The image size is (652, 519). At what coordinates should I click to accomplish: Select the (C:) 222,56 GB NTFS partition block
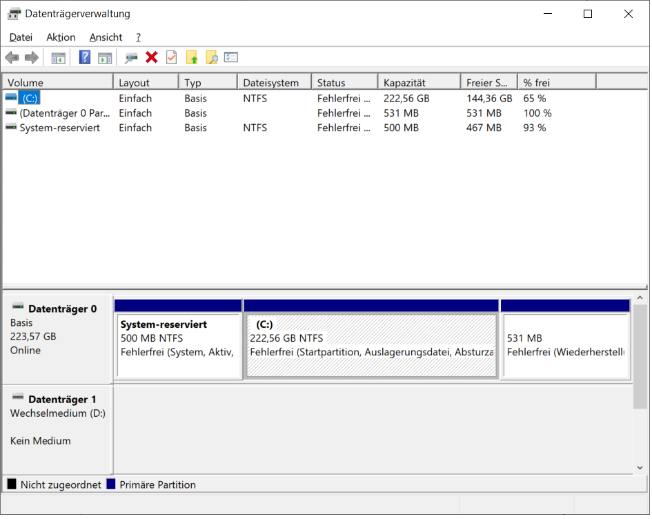pyautogui.click(x=371, y=340)
